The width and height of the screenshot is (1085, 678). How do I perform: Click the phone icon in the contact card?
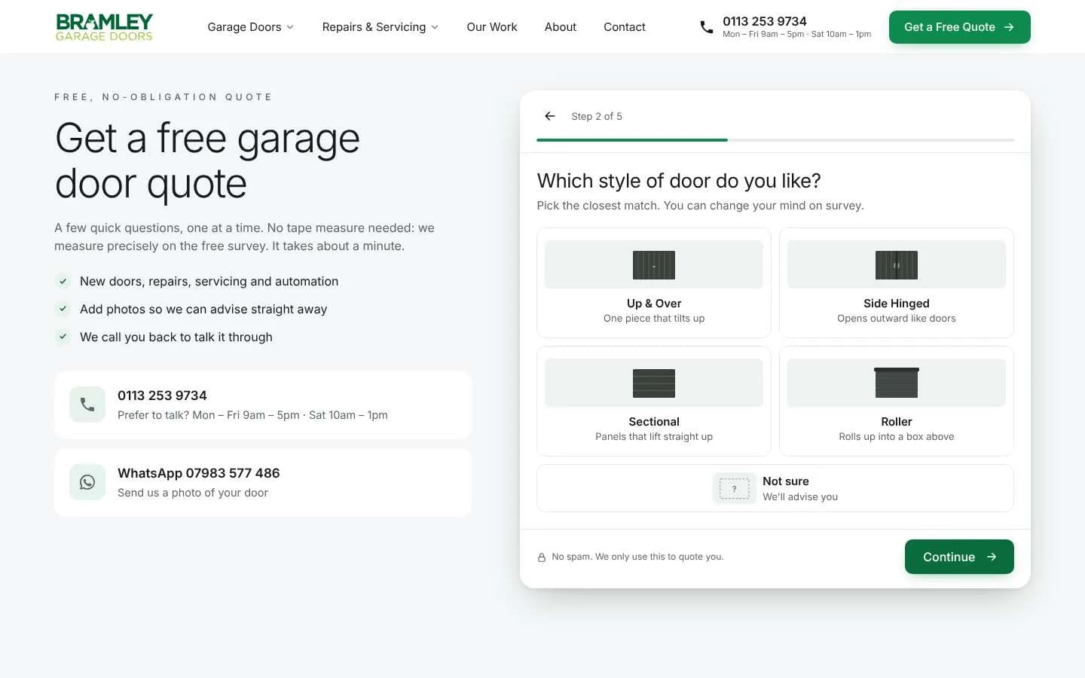(x=87, y=405)
